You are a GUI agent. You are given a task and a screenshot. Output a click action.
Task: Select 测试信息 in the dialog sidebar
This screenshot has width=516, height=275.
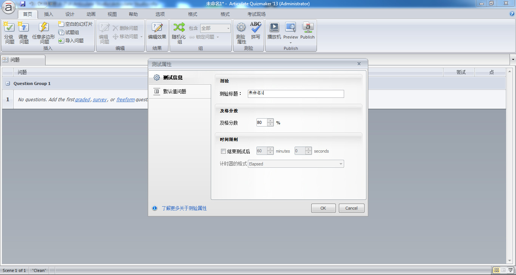click(x=180, y=77)
